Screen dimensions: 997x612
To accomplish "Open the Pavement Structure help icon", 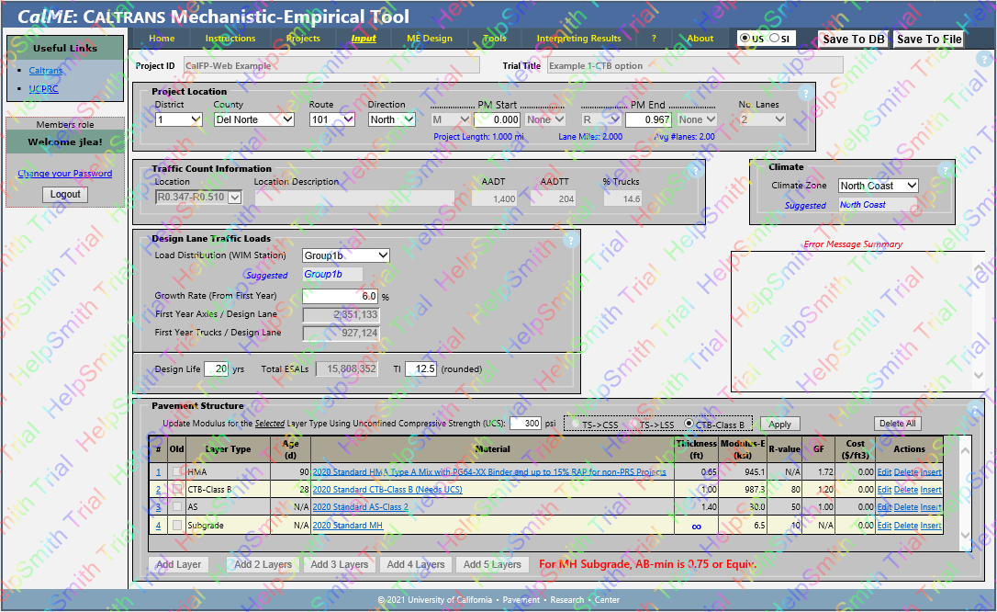I will [x=974, y=409].
